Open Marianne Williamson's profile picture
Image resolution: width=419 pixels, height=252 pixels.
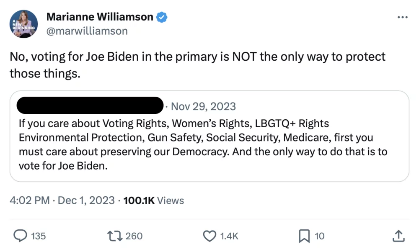click(23, 24)
